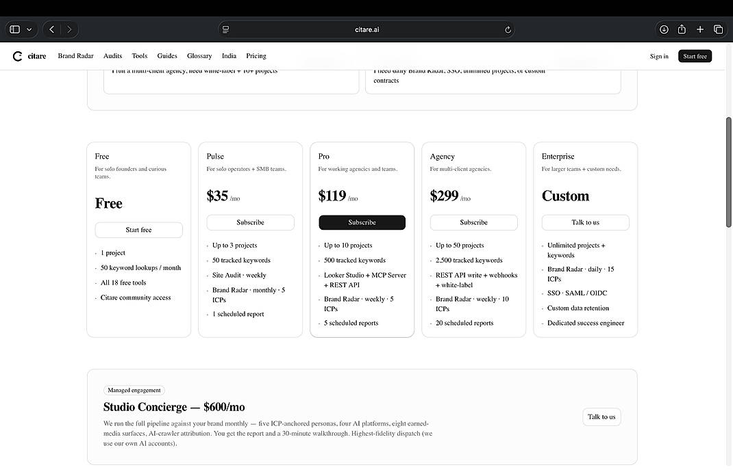The height and width of the screenshot is (476, 733).
Task: Click 'Dedicated success engineer' feature text
Action: tap(586, 323)
